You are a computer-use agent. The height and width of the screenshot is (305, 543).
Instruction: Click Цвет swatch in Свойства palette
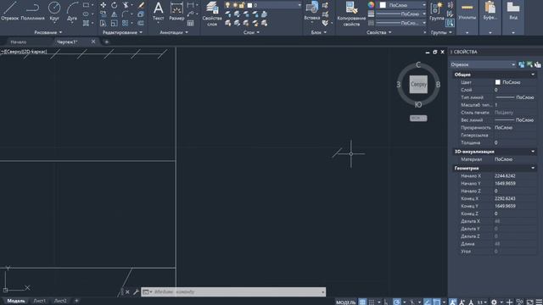tap(498, 82)
